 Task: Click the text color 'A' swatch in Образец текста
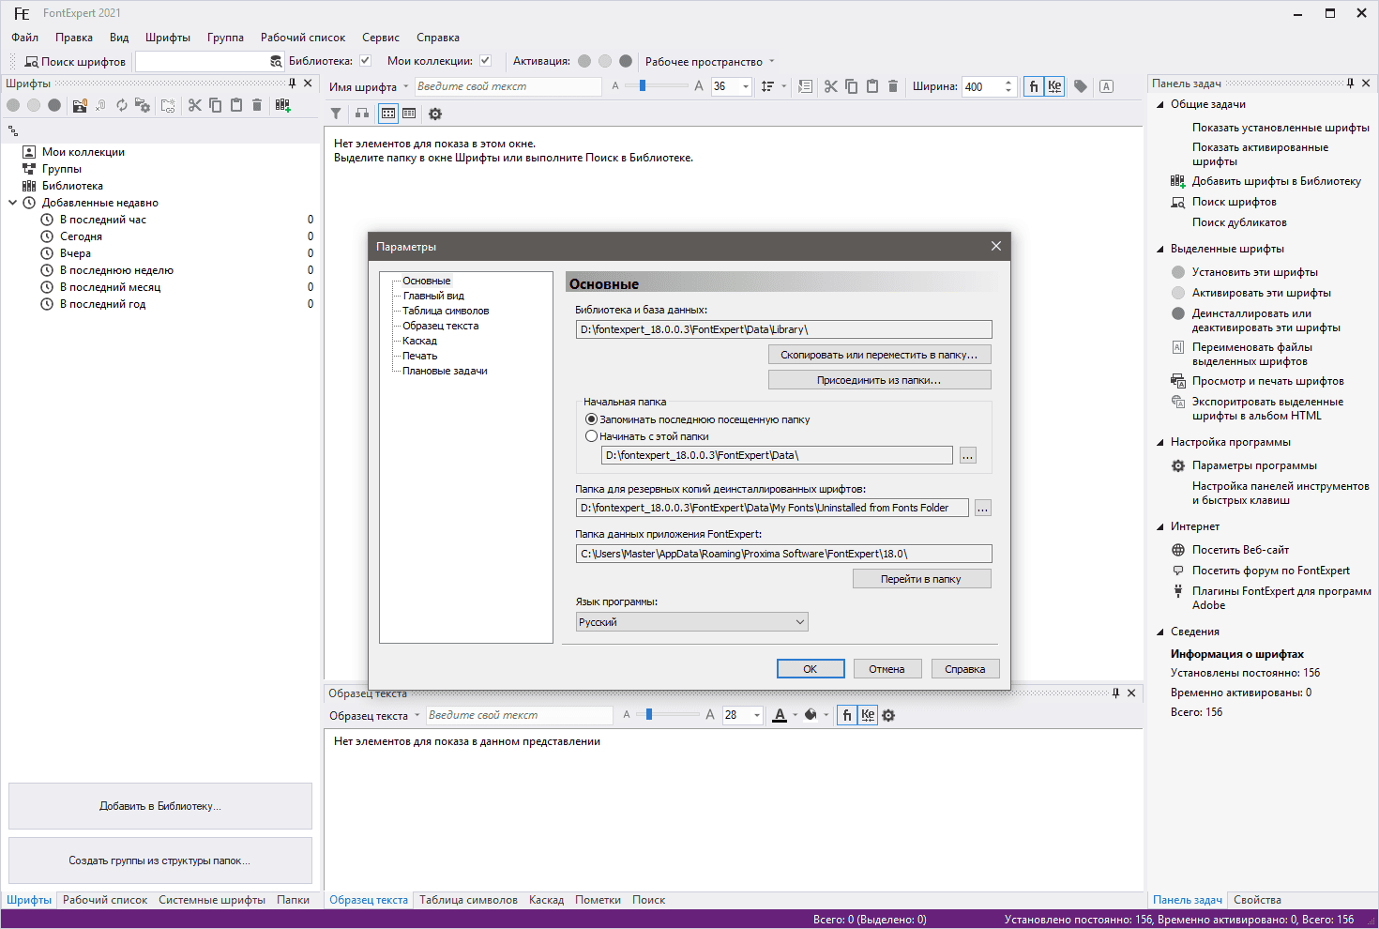780,715
